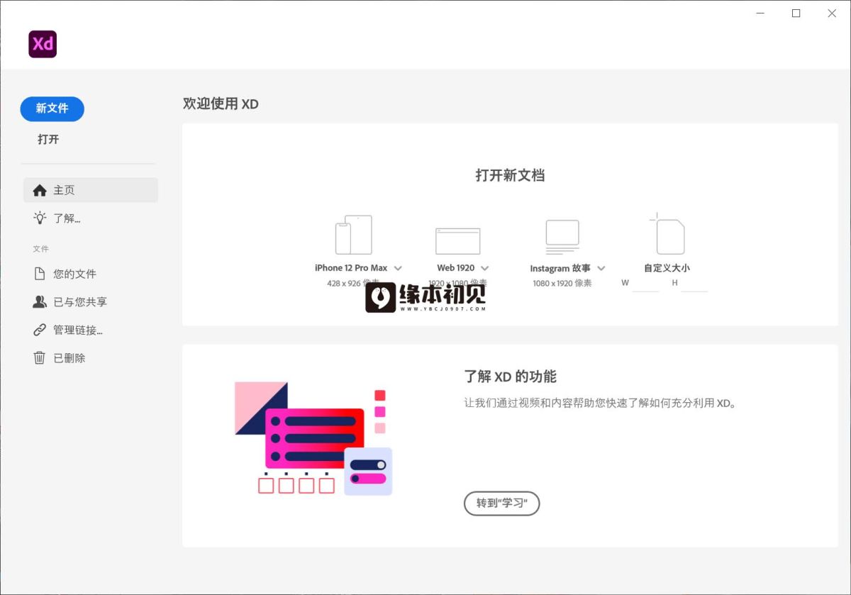This screenshot has height=595, width=851.
Task: Click the Web 1920 label
Action: click(456, 268)
